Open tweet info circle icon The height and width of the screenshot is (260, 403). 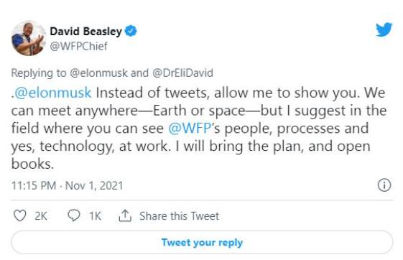pos(384,185)
